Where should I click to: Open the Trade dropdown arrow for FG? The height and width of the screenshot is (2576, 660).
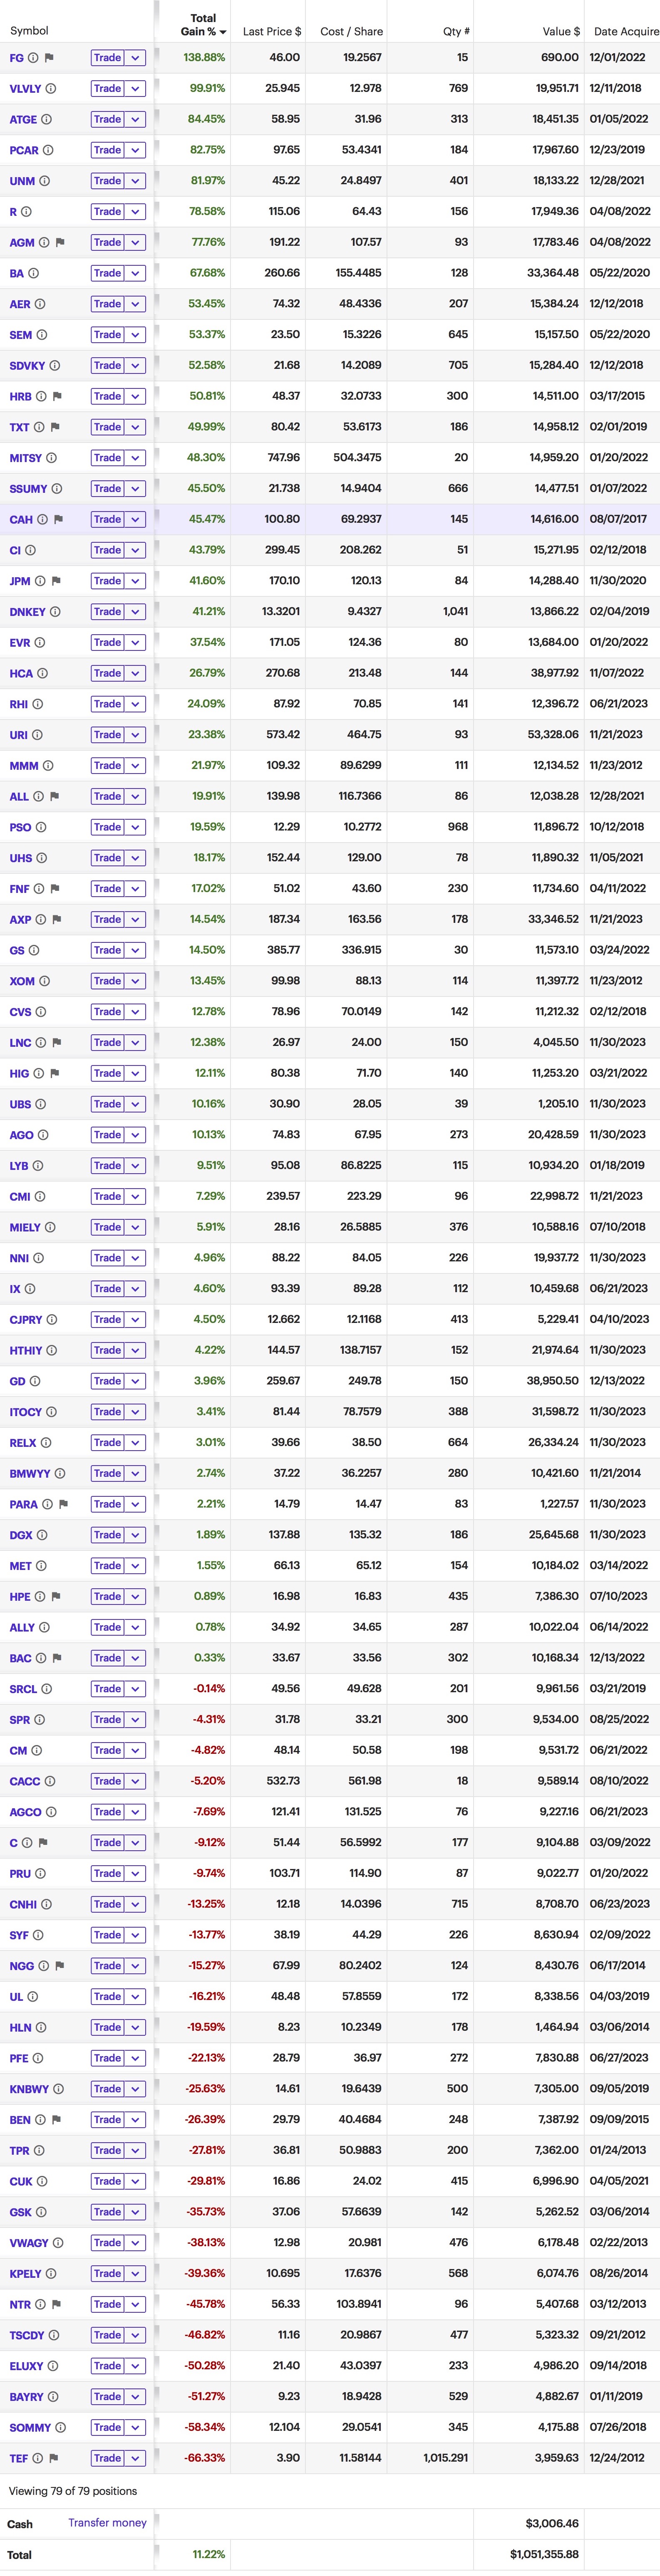[135, 58]
